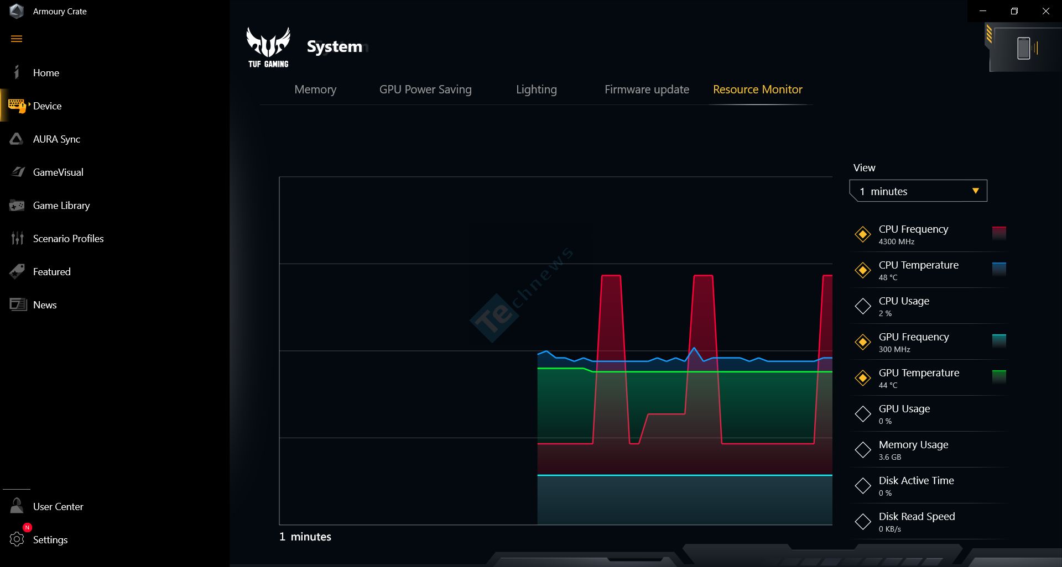The height and width of the screenshot is (567, 1062).
Task: Open the GameVisual section
Action: pos(58,172)
